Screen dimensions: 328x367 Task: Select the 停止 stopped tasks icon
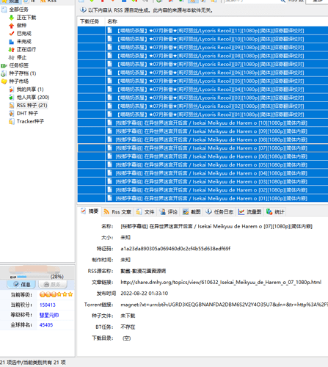[x=12, y=57]
